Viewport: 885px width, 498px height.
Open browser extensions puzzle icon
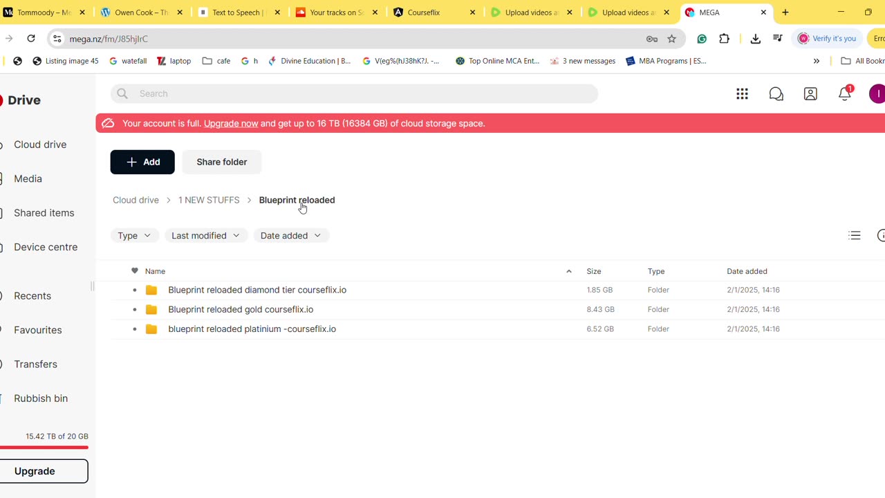coord(724,39)
